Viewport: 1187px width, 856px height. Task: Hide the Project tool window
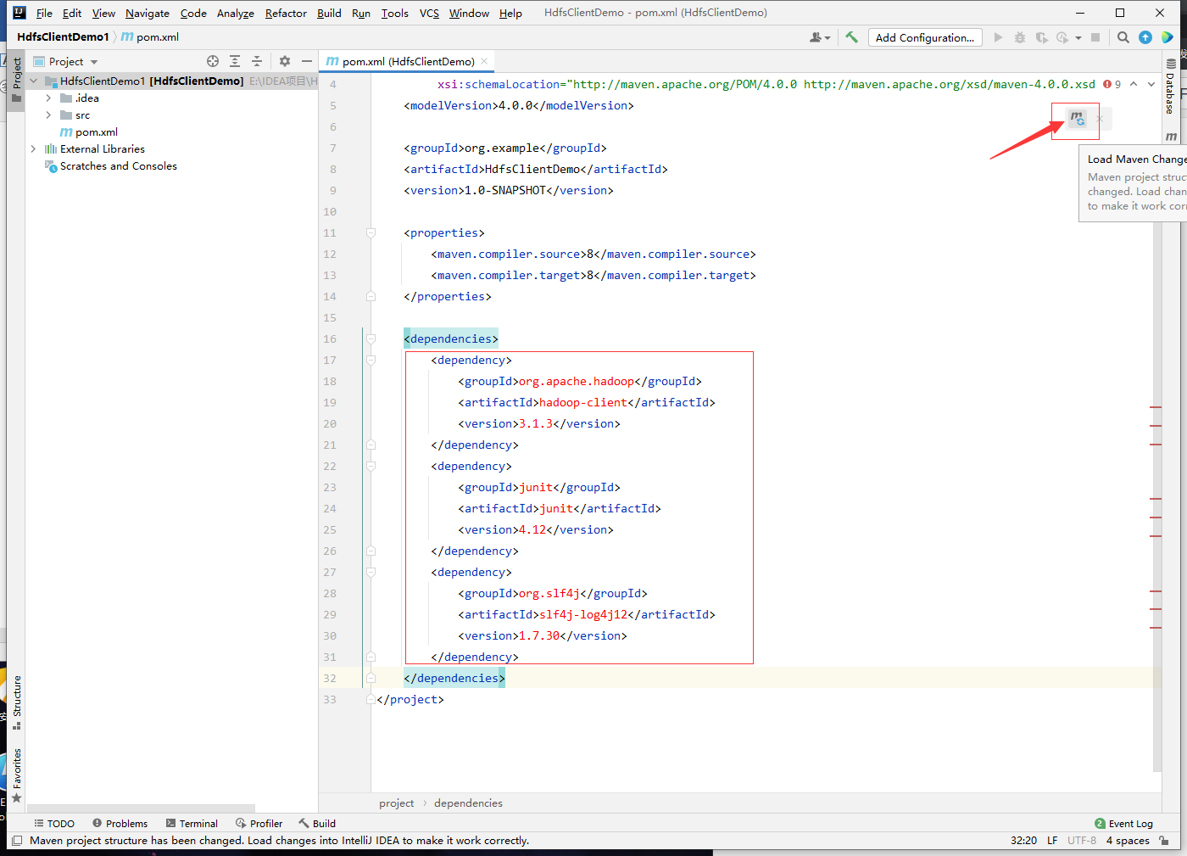point(307,61)
